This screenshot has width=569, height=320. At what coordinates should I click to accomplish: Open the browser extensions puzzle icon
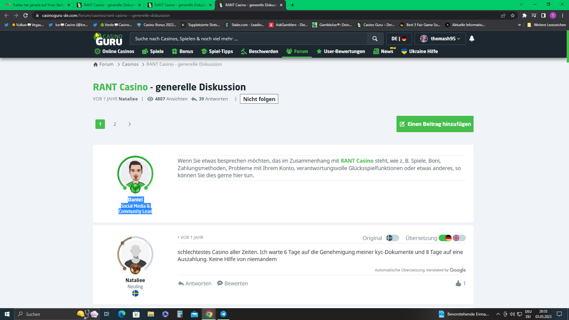(524, 16)
